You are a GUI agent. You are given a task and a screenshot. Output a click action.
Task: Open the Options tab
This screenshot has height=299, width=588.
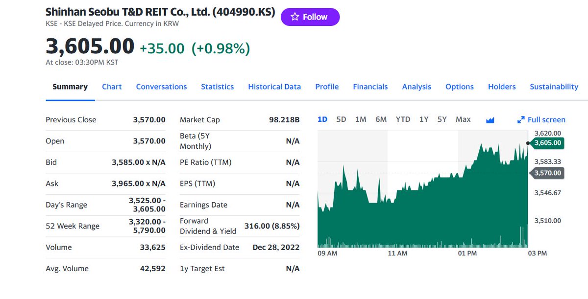point(459,87)
